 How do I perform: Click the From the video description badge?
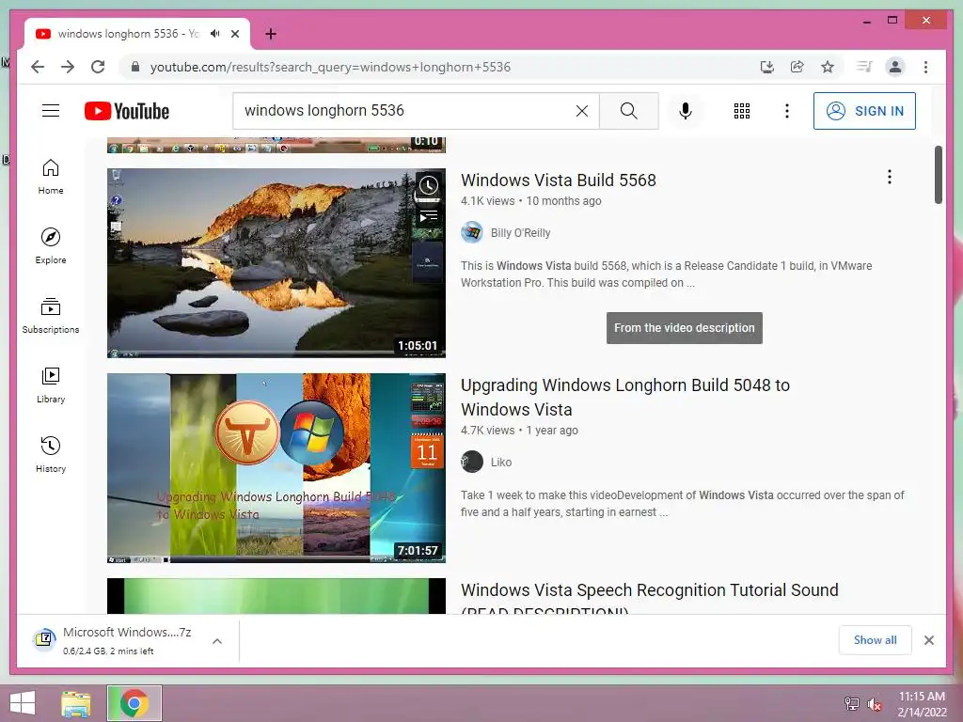coord(685,328)
